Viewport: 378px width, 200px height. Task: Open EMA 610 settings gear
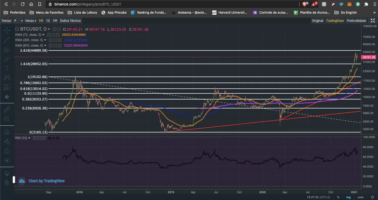pyautogui.click(x=55, y=45)
